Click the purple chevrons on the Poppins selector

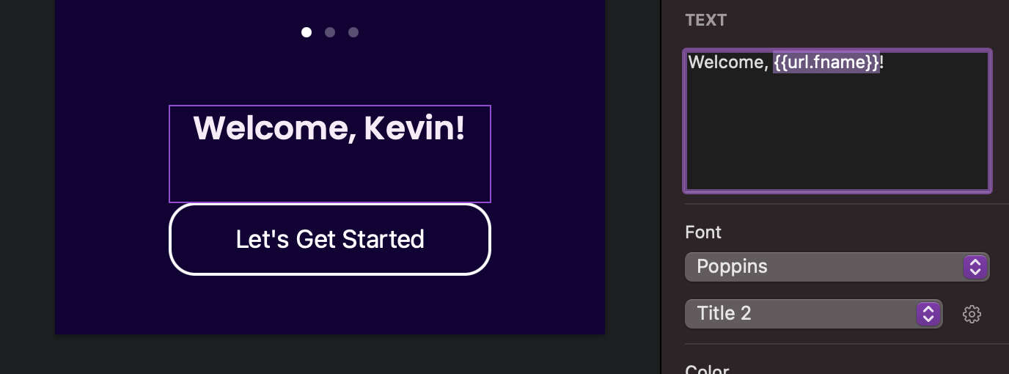click(x=975, y=267)
